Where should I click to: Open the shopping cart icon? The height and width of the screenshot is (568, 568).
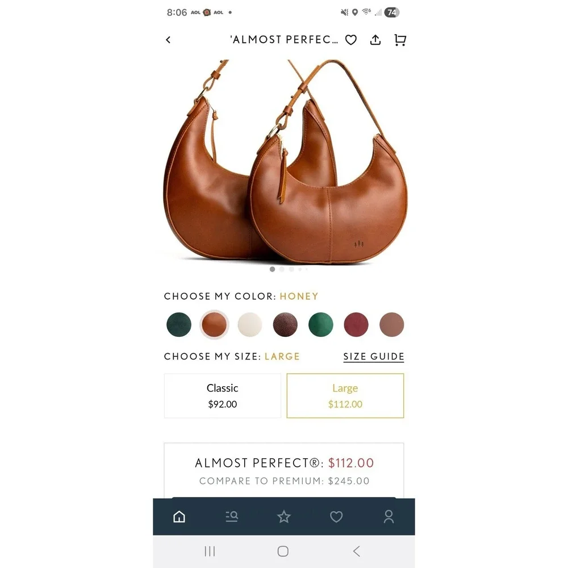click(x=400, y=40)
